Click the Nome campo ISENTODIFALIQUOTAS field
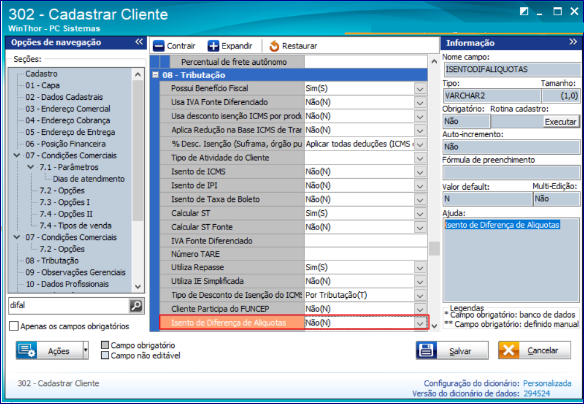Screen dimensions: 584x404 512,69
